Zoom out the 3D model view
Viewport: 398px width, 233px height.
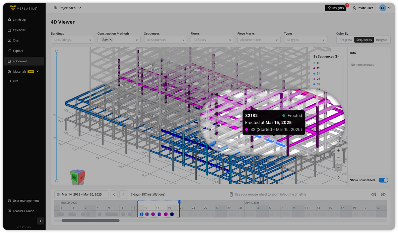[338, 157]
